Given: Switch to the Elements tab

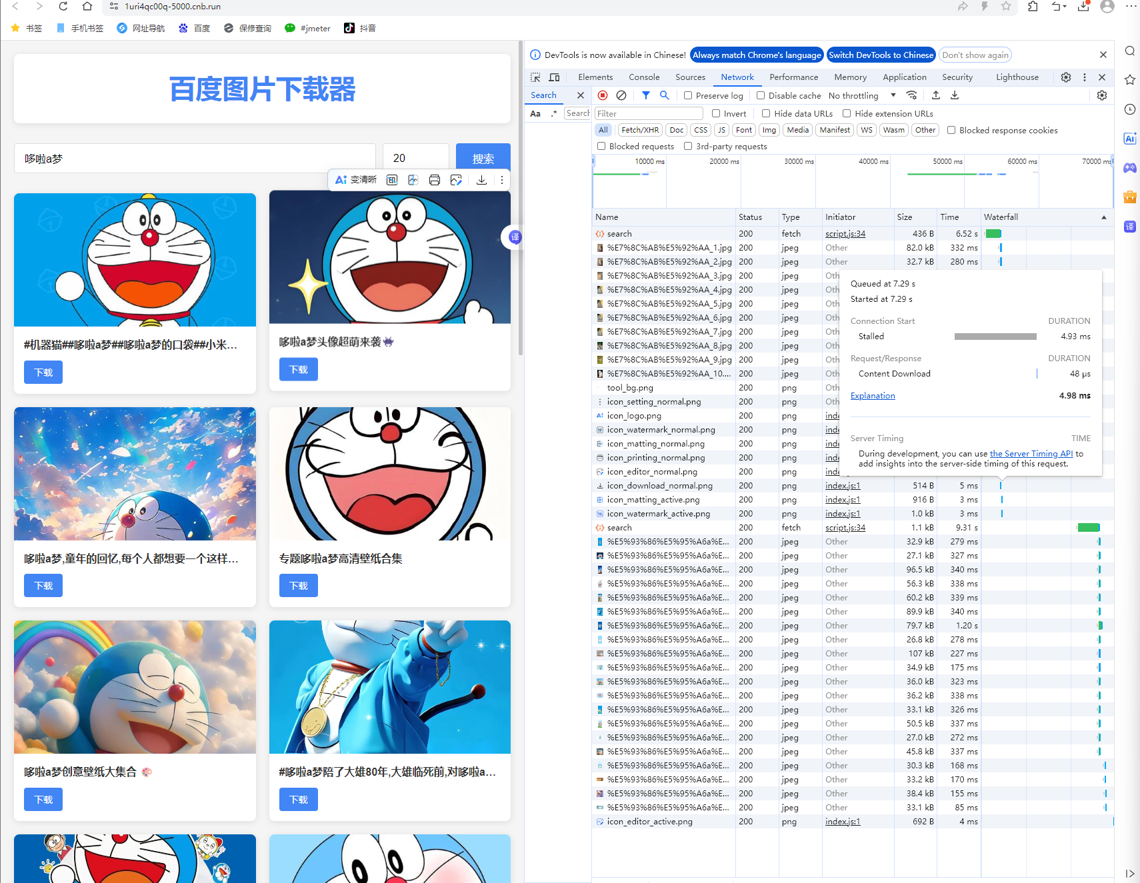Looking at the screenshot, I should pos(595,77).
